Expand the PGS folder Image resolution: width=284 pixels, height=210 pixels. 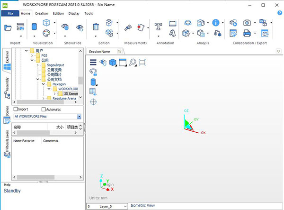[32, 55]
